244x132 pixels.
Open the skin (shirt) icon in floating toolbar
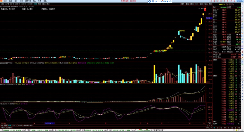point(167,1)
